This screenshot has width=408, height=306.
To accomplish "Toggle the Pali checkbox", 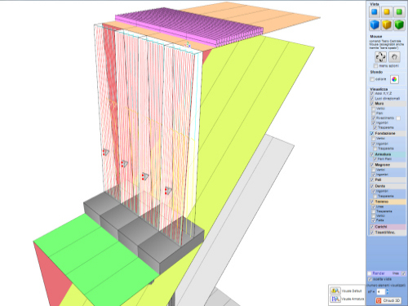I will click(372, 180).
